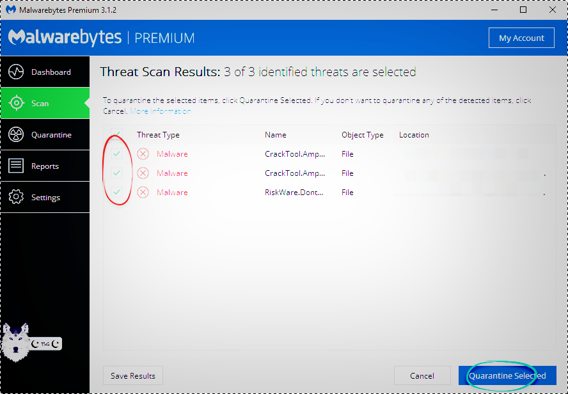Click the Reports list icon in sidebar

pos(16,166)
